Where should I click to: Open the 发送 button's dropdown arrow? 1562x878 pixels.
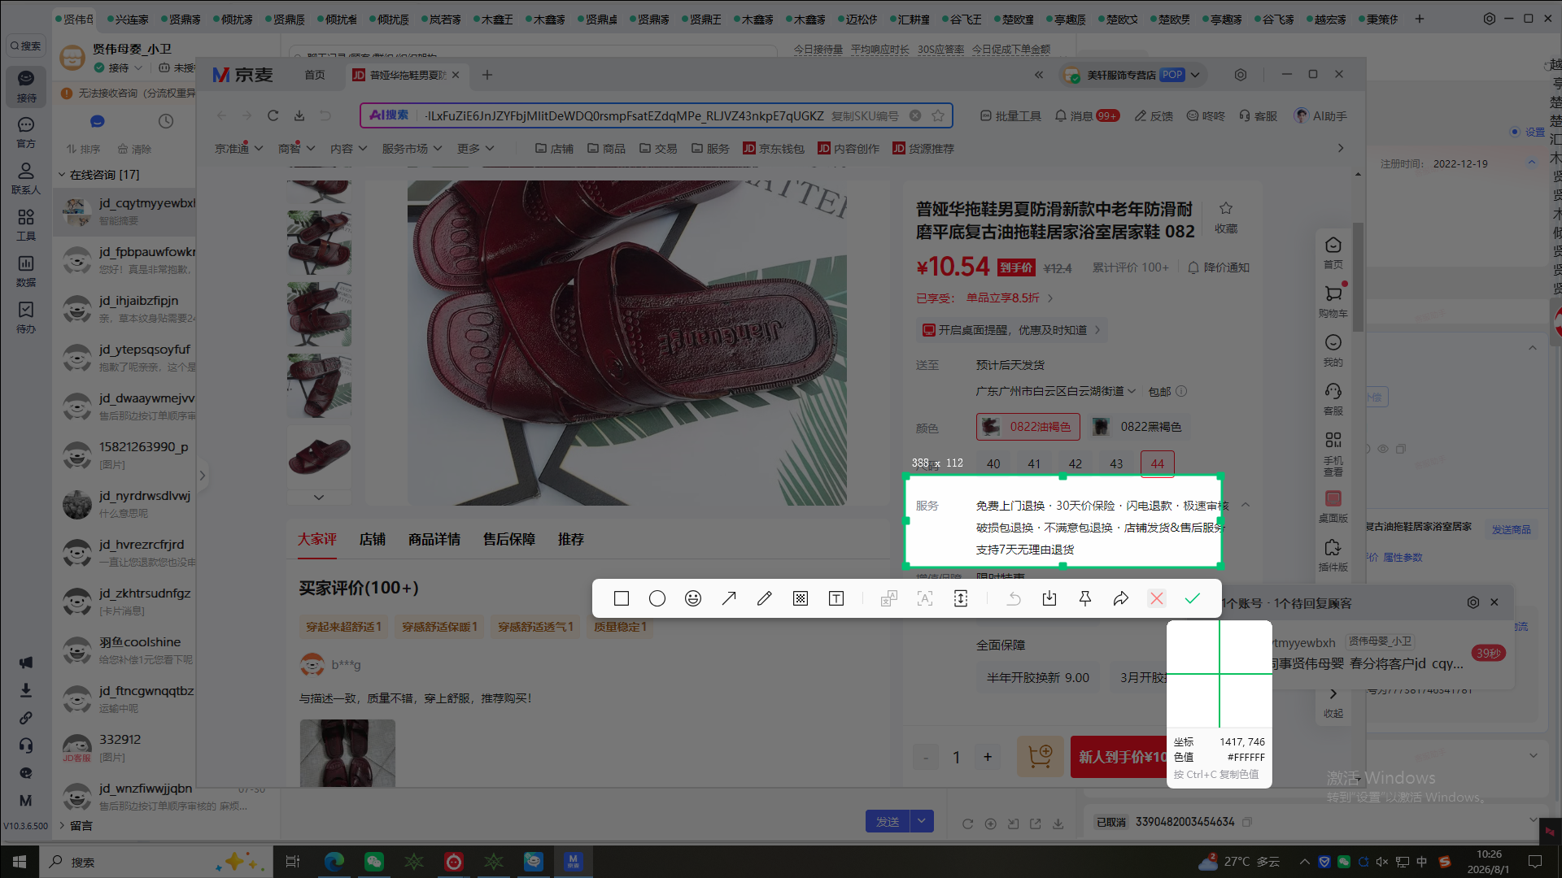922,822
